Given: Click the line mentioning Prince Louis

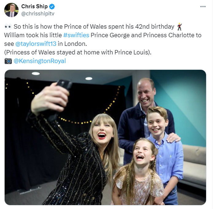Looking at the screenshot, I should [78, 52].
